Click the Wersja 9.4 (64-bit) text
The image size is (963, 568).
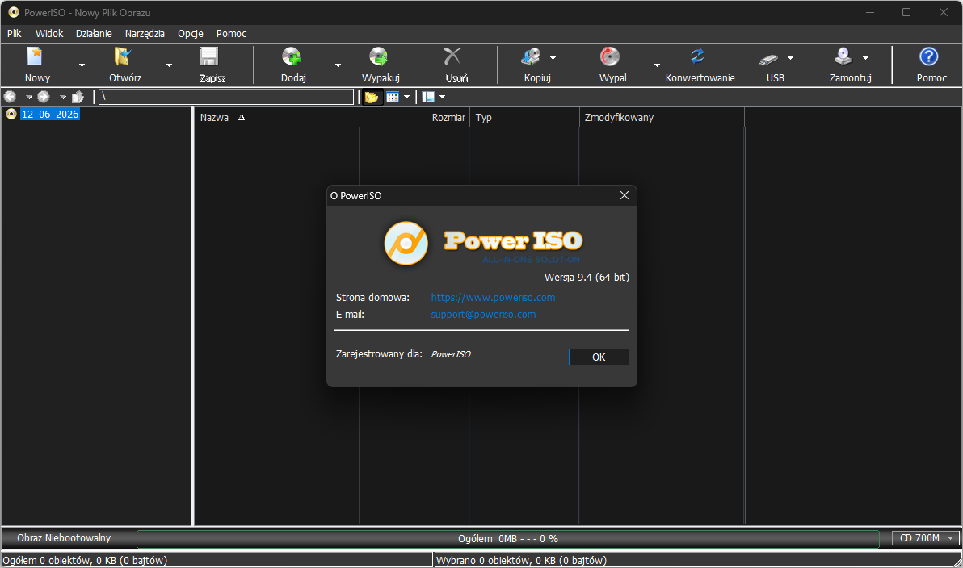pyautogui.click(x=587, y=278)
